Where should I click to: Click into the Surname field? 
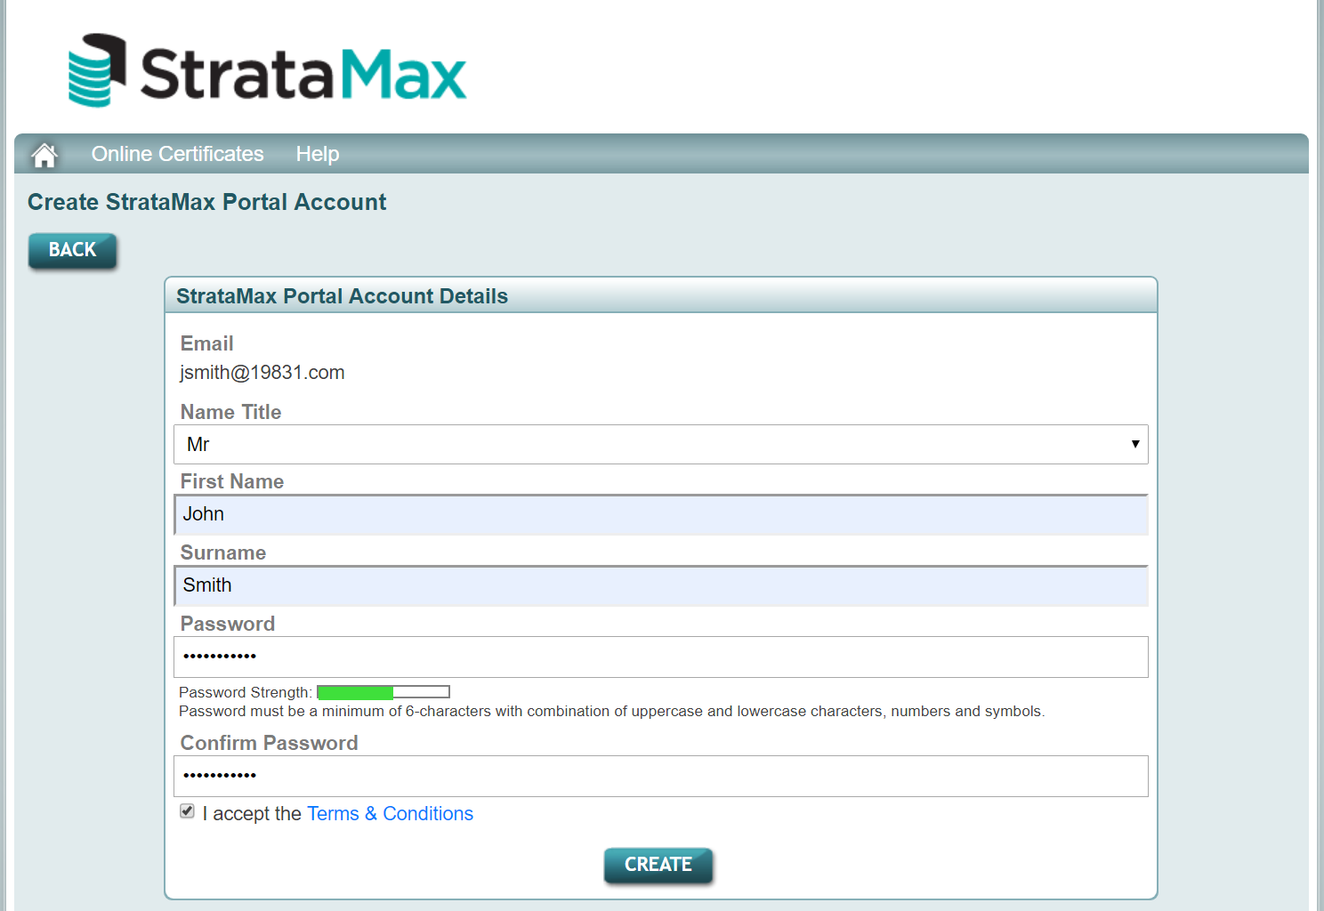(x=661, y=586)
